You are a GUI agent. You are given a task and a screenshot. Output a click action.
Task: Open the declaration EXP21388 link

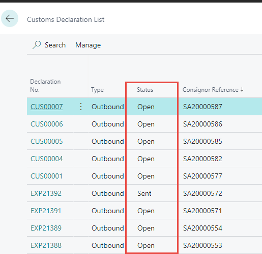click(46, 245)
